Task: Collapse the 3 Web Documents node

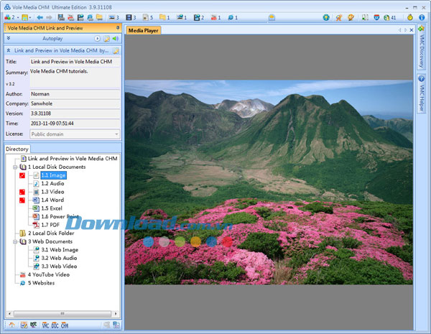Action: pyautogui.click(x=15, y=241)
